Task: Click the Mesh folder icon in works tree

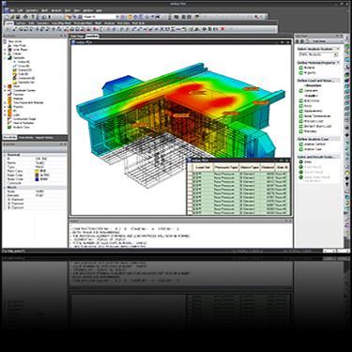Action: (9, 86)
